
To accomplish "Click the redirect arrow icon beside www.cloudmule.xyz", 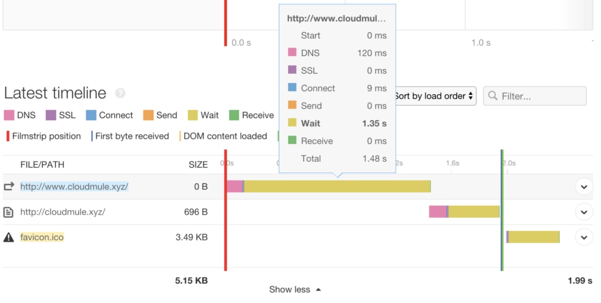I will 9,186.
